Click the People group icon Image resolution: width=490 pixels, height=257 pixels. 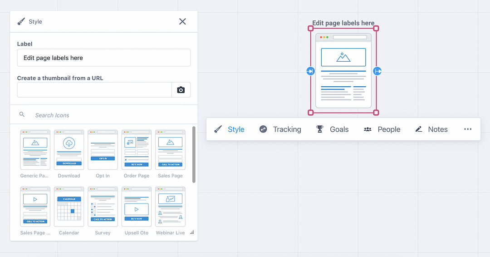[x=367, y=129]
